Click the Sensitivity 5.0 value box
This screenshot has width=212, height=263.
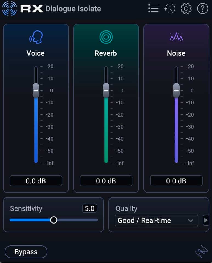coord(90,208)
